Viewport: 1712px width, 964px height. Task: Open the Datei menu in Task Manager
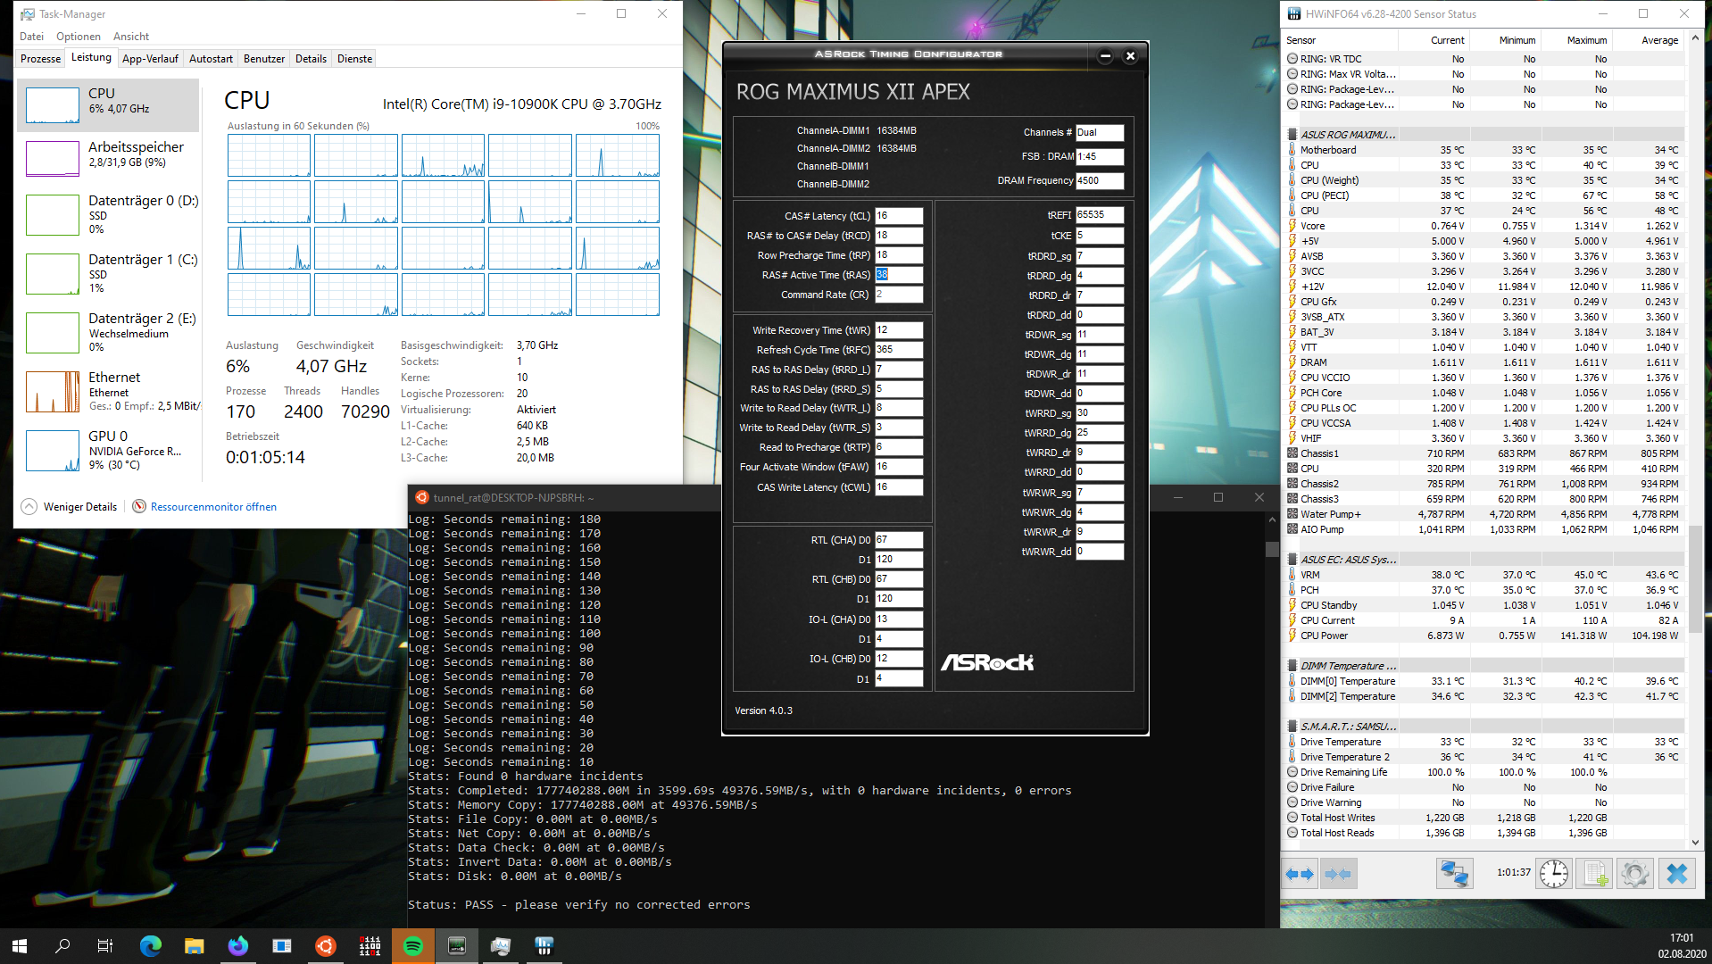(31, 37)
